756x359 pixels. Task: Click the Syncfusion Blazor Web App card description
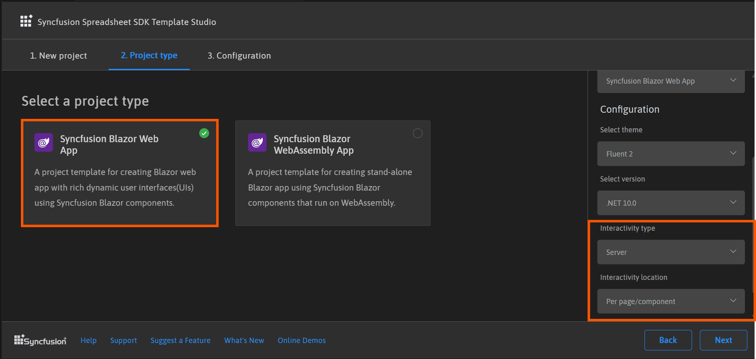click(x=115, y=187)
